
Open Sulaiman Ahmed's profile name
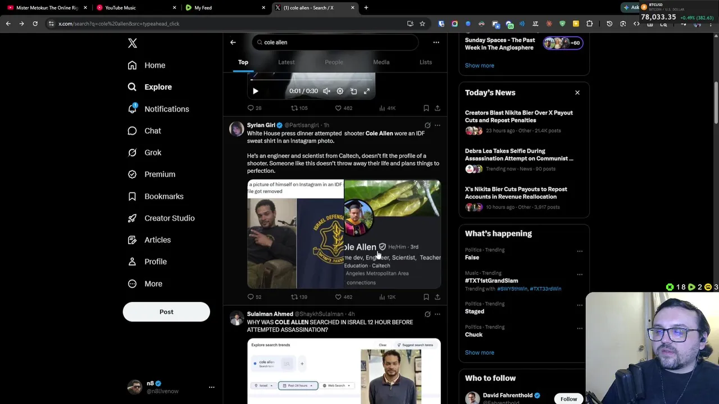tap(270, 314)
